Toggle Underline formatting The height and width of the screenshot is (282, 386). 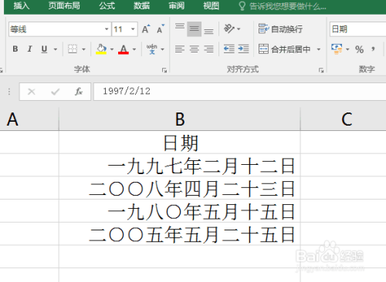[x=44, y=49]
